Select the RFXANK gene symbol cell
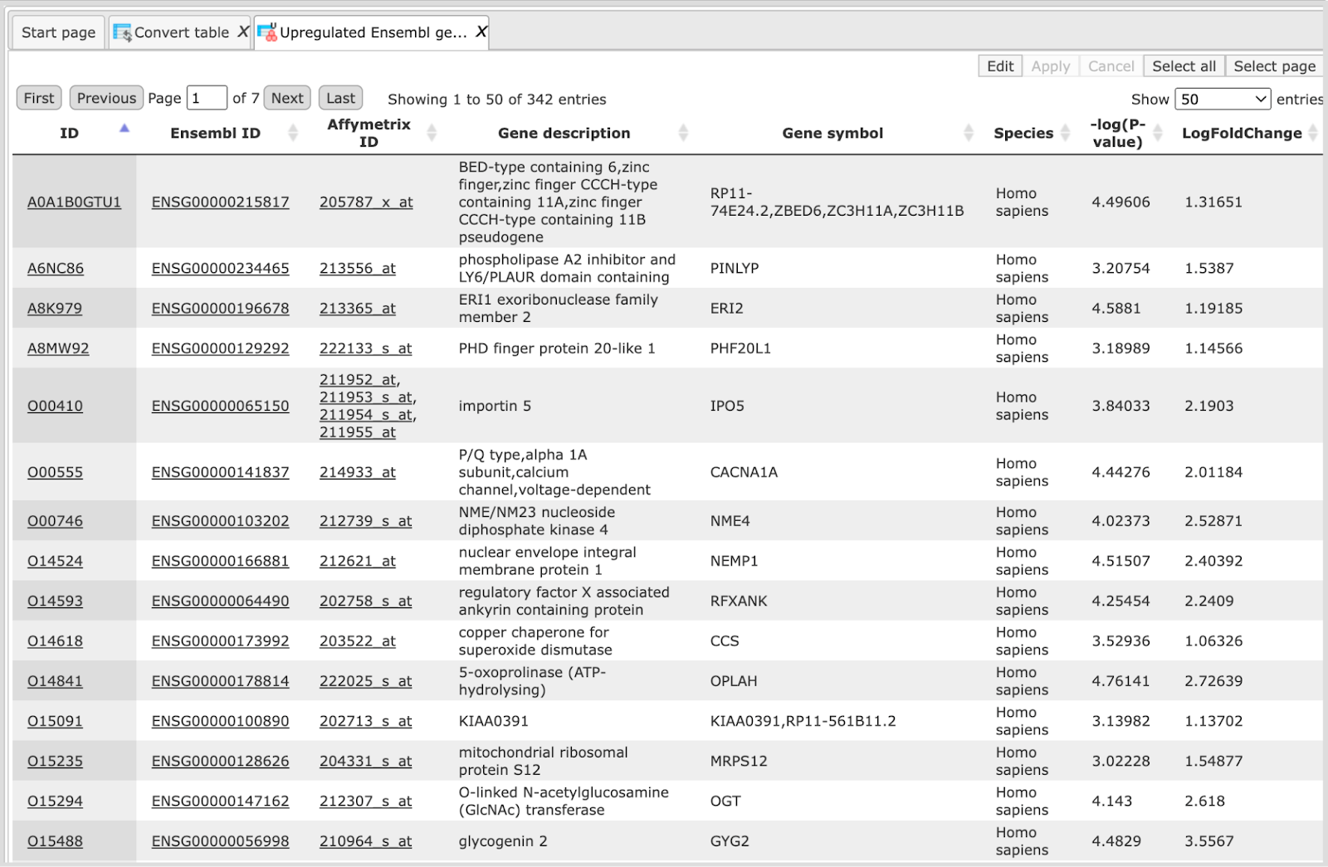Screen dimensions: 1328x867 (x=739, y=601)
